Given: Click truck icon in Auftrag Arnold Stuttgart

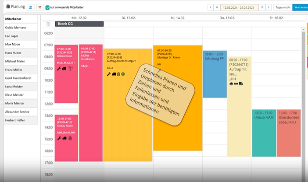Looking at the screenshot, I should pyautogui.click(x=114, y=74).
